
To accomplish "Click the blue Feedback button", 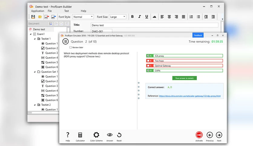I will tap(198, 35).
